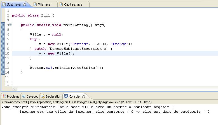Click the horizontal scrollbar left arrow
The height and width of the screenshot is (125, 218).
tap(14, 89)
